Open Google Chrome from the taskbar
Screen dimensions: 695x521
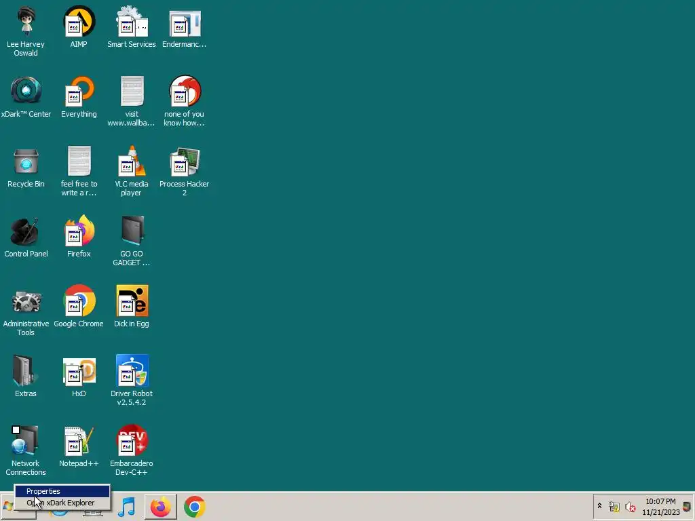[195, 507]
